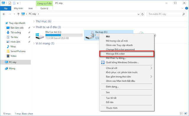Click the Tài liệu document icon
189x116 pixels.
pos(8,37)
